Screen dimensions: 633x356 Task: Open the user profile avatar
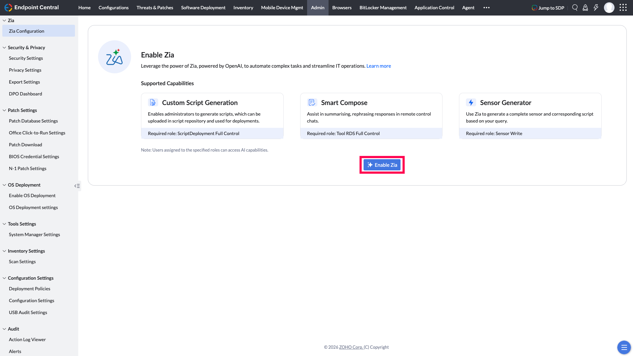point(609,7)
